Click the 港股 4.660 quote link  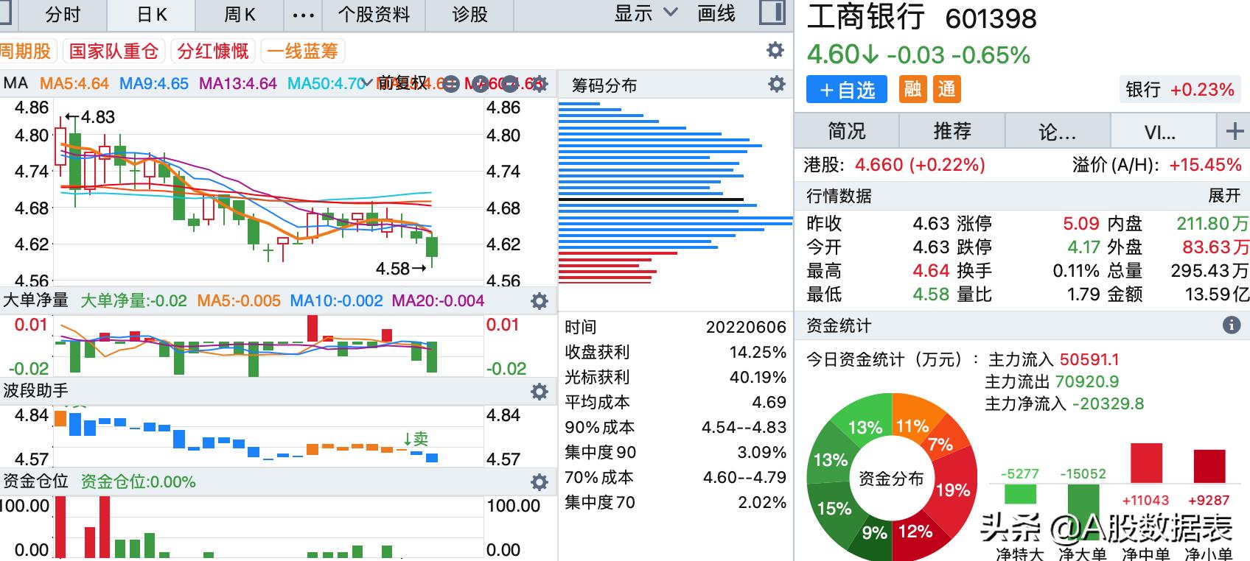tap(894, 164)
